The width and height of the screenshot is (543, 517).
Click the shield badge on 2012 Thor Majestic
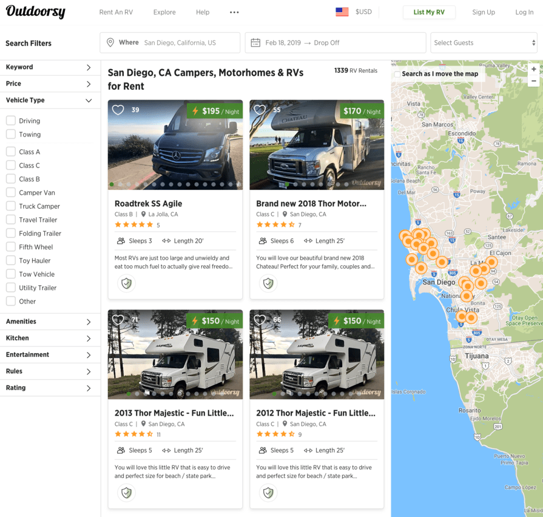(x=268, y=492)
